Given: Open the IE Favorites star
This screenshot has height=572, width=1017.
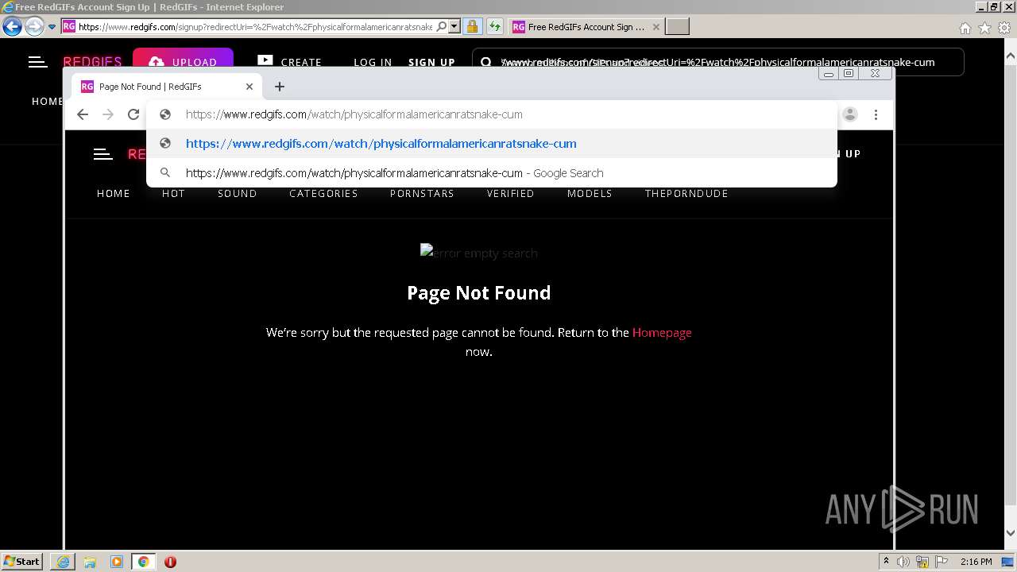Looking at the screenshot, I should click(x=984, y=28).
